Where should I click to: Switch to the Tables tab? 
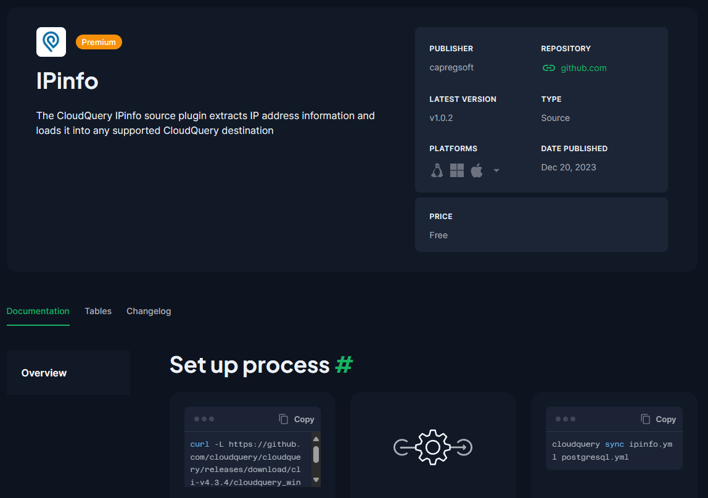coord(98,311)
